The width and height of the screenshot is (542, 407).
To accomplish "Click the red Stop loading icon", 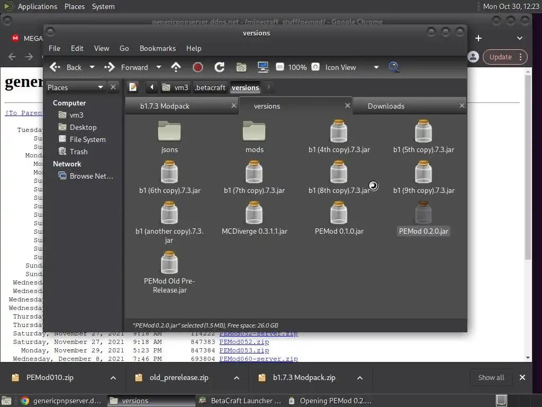I will point(198,67).
